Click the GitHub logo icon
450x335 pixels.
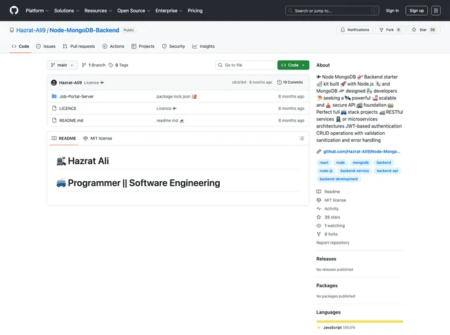click(14, 10)
